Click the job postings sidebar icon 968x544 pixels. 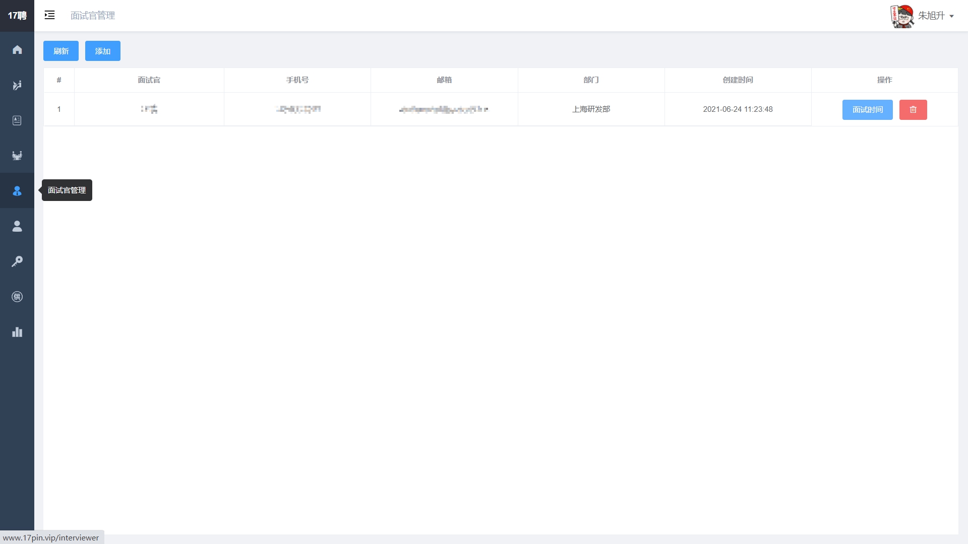pyautogui.click(x=17, y=85)
